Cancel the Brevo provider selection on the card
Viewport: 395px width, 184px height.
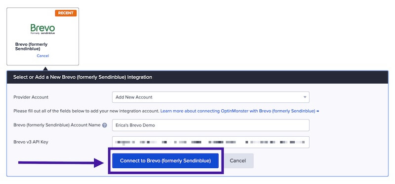[x=42, y=56]
